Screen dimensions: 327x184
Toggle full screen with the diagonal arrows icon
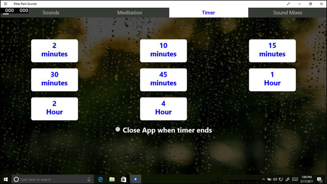[288, 4]
